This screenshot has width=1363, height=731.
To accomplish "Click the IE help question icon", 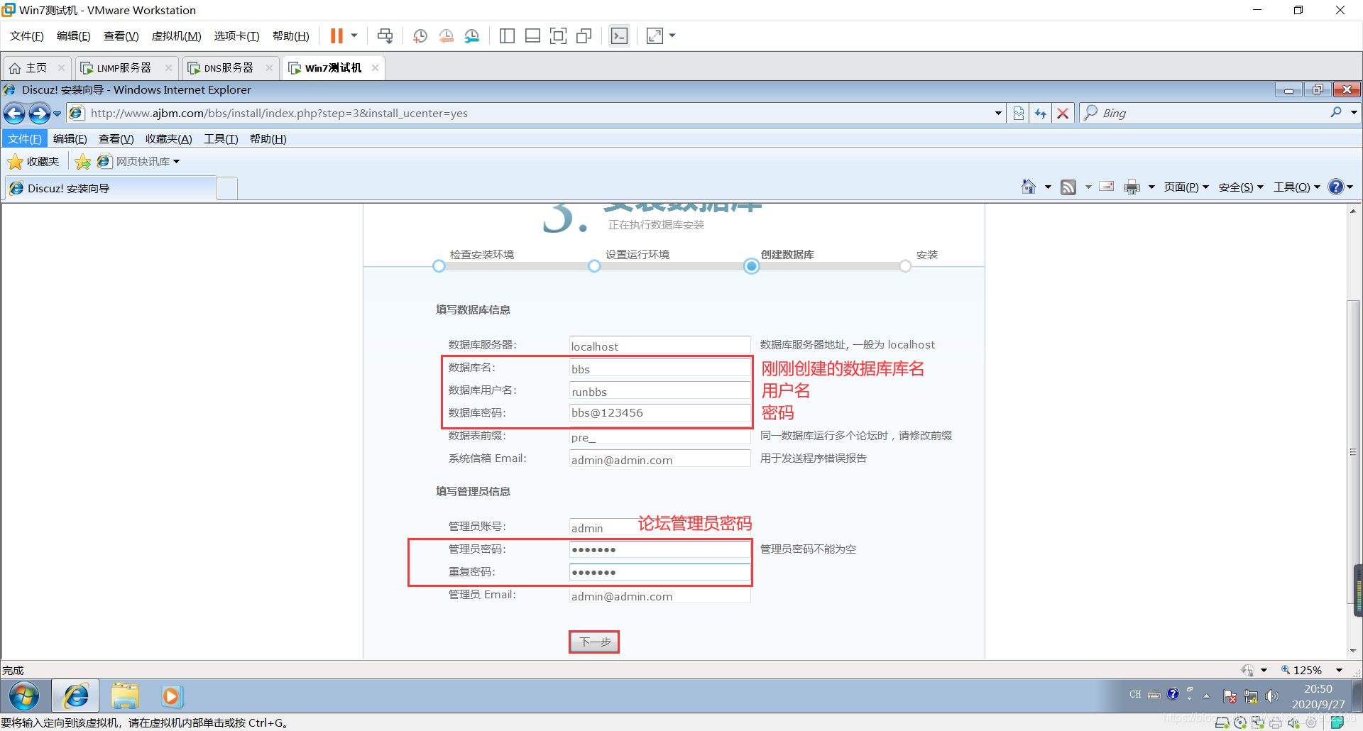I will (1336, 187).
